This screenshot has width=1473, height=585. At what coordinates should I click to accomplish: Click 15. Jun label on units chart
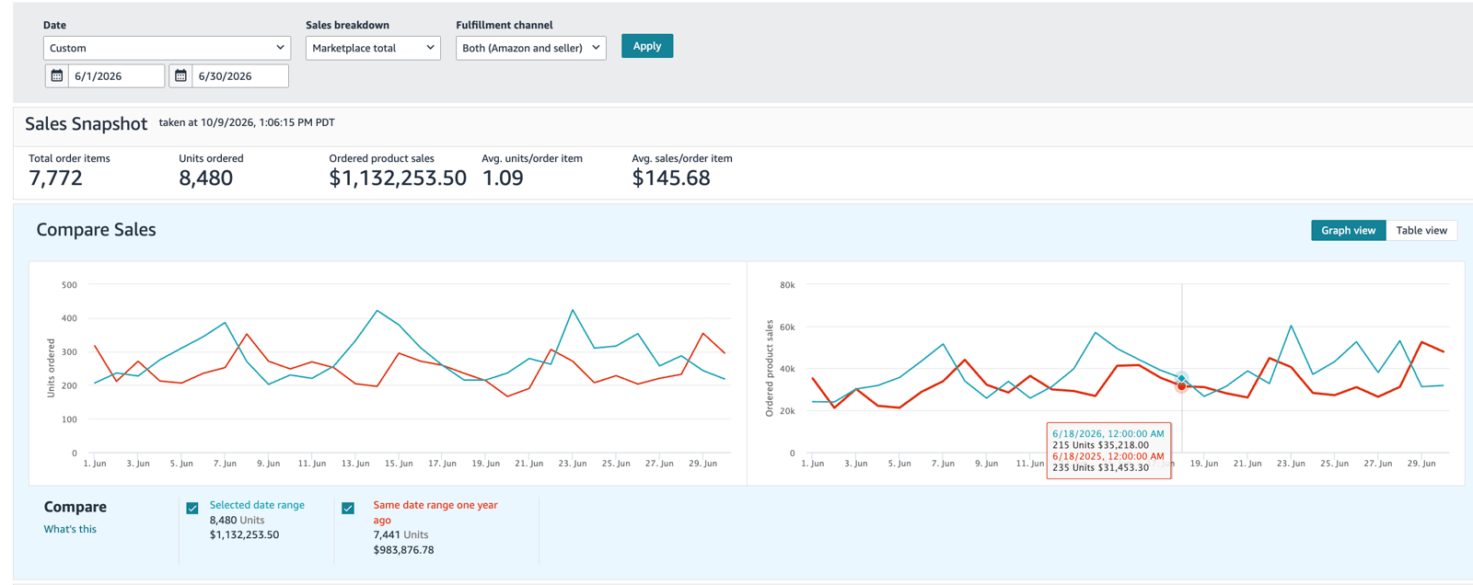click(x=399, y=464)
